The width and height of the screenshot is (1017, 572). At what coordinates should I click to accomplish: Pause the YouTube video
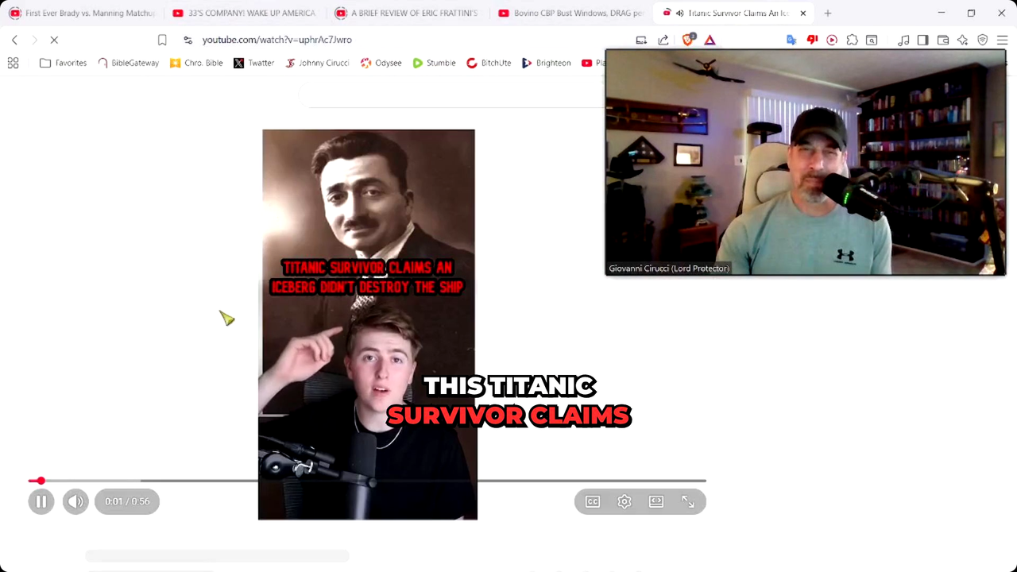pos(41,501)
